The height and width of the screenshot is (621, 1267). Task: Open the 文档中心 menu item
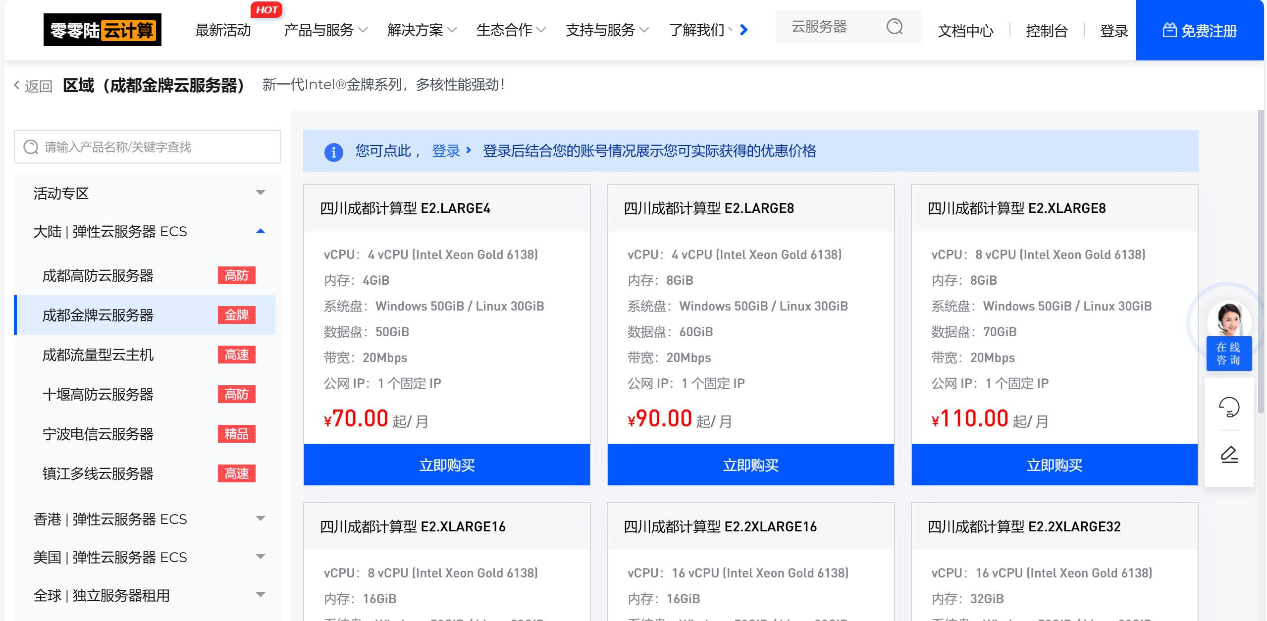pyautogui.click(x=964, y=31)
